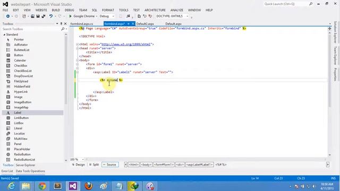Open the Toolbox window options dropdown arrow
340x191 pixels.
point(57,23)
